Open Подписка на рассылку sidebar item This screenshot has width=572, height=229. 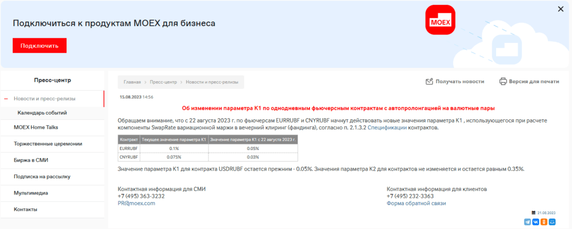[x=42, y=177]
